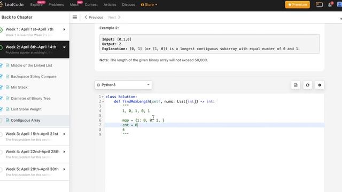
Task: Open Backspace String Compare problem
Action: 34,76
